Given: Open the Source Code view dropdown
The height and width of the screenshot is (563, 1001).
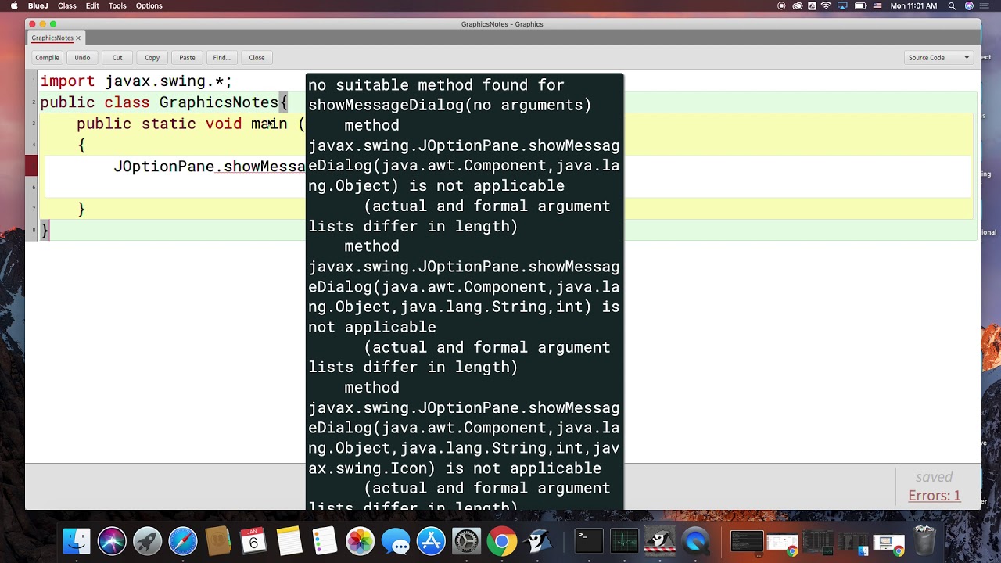Looking at the screenshot, I should click(x=938, y=57).
